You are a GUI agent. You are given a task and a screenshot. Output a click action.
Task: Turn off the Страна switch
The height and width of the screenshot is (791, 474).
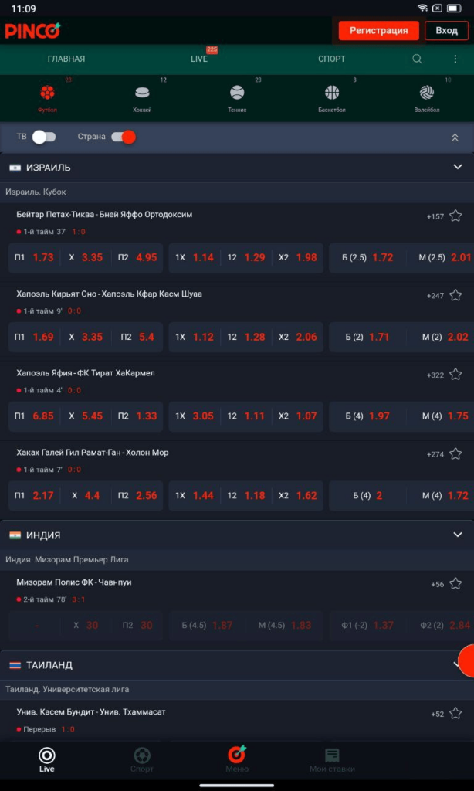tap(123, 137)
